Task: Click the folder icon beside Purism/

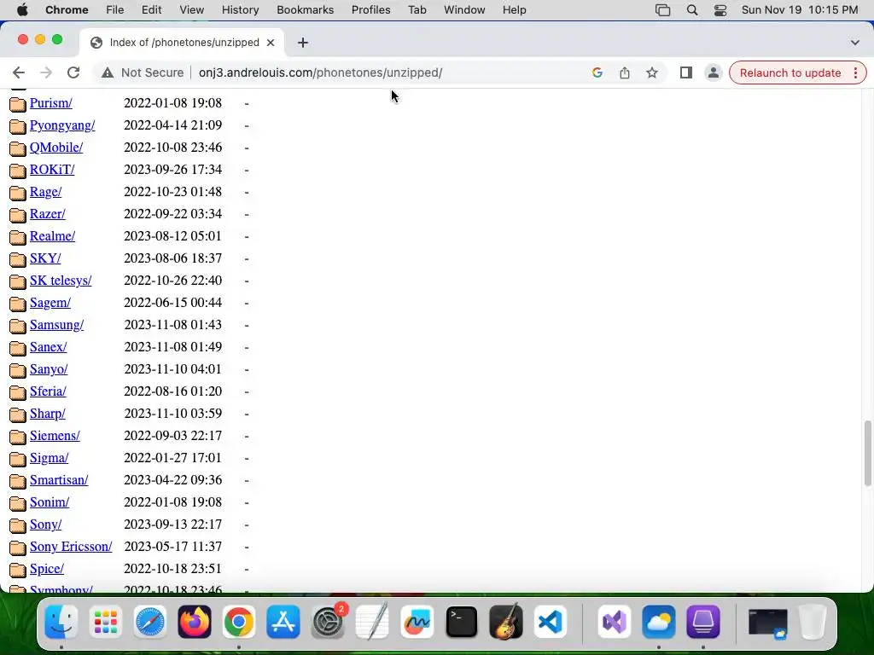Action: [18, 103]
